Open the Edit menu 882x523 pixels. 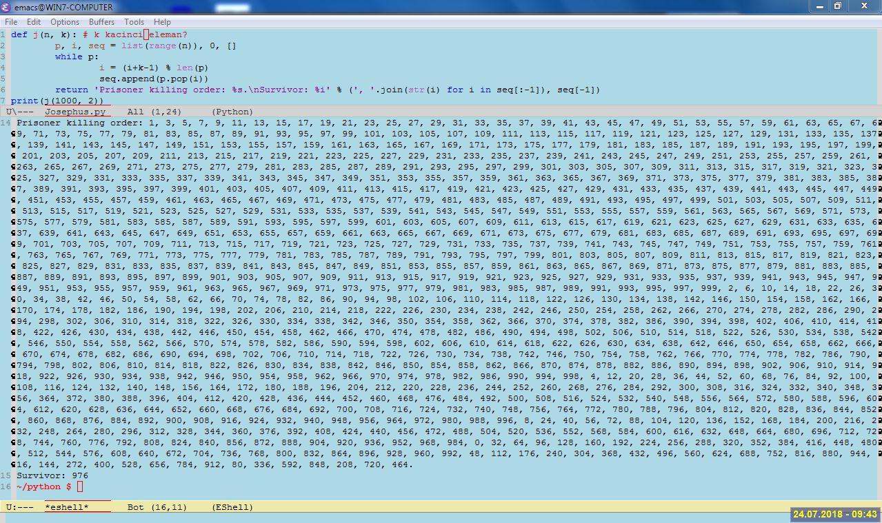(34, 22)
